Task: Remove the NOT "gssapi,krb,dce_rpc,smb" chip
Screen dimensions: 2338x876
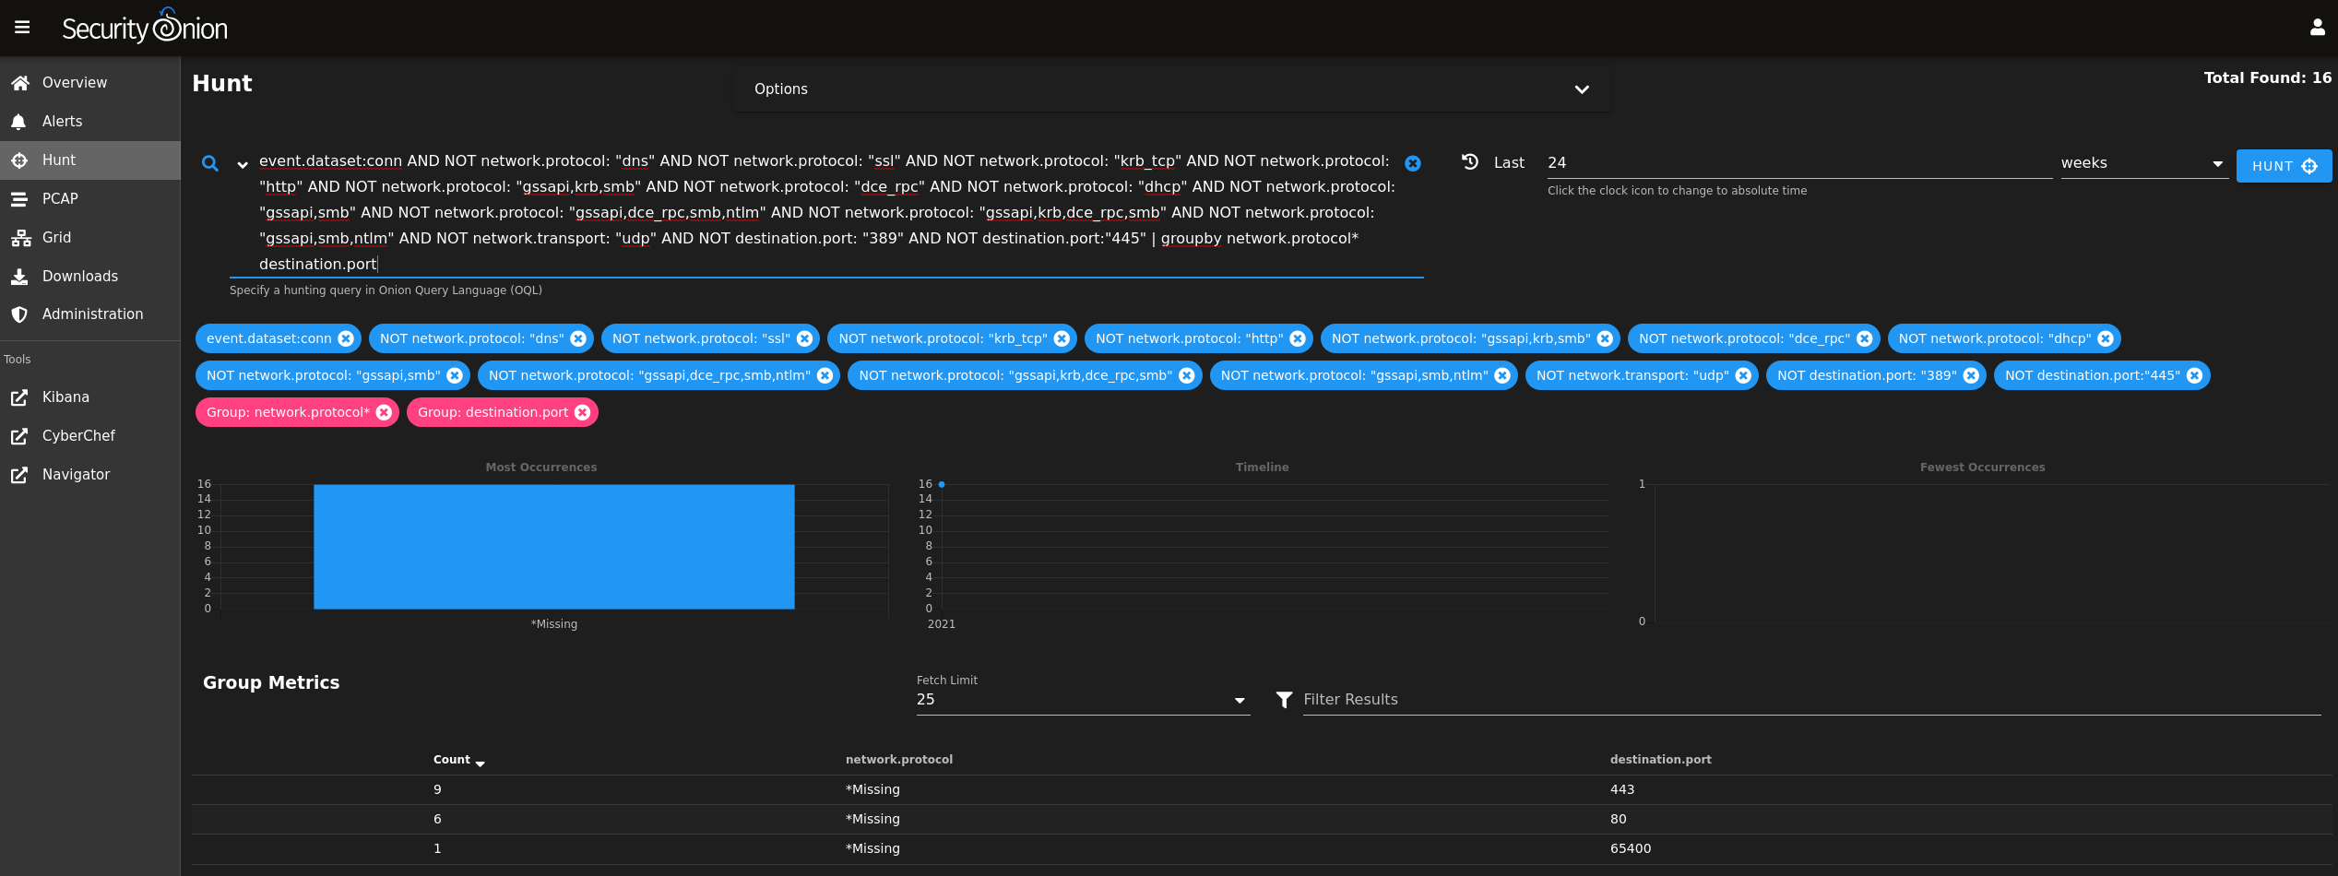Action: [1187, 375]
